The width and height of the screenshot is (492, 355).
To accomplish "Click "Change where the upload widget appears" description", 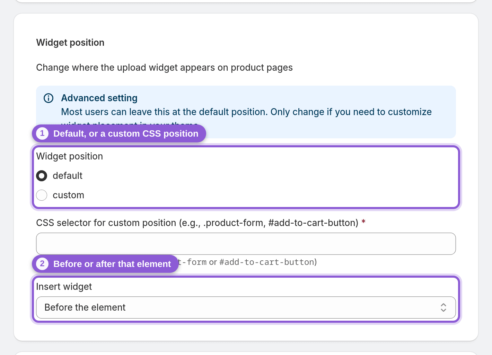I will pos(165,68).
